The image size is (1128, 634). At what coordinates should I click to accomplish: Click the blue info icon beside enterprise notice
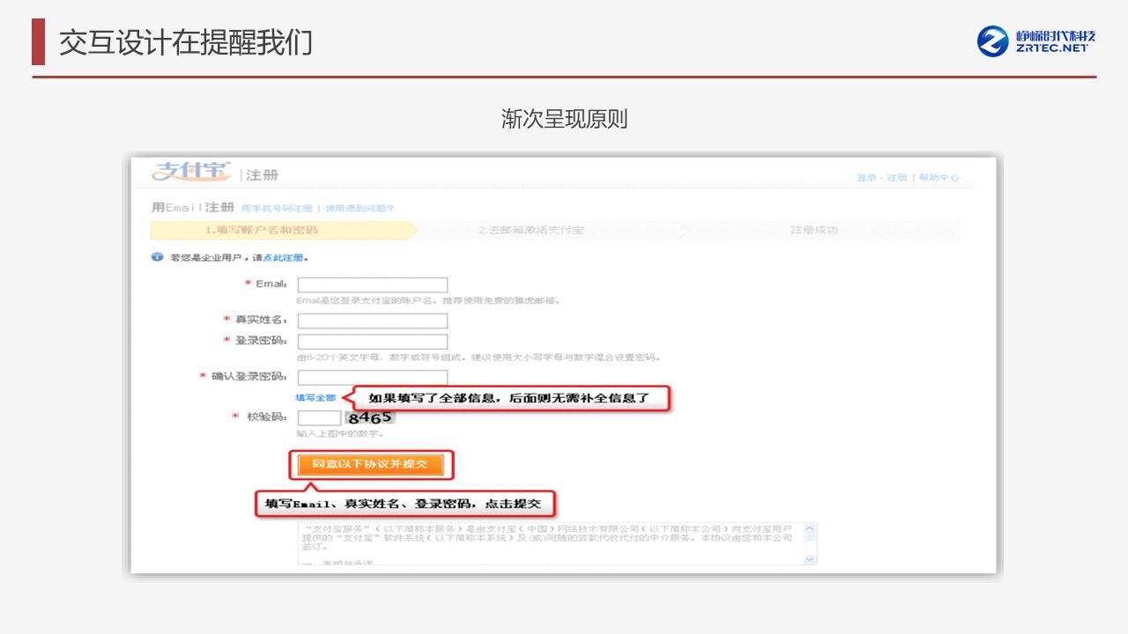[158, 257]
